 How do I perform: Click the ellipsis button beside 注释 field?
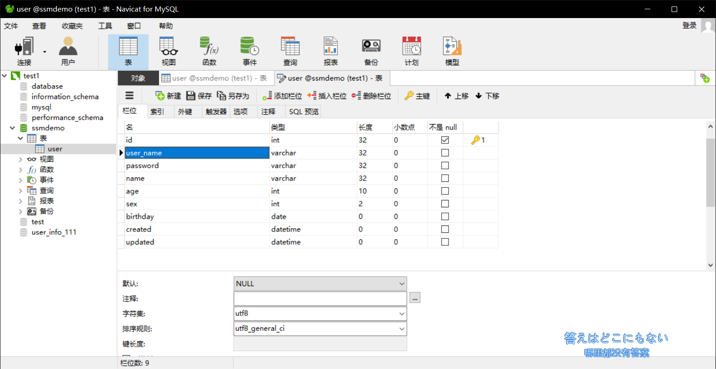click(x=415, y=299)
